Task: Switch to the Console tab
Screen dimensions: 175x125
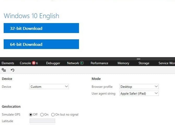Action: pyautogui.click(x=25, y=63)
